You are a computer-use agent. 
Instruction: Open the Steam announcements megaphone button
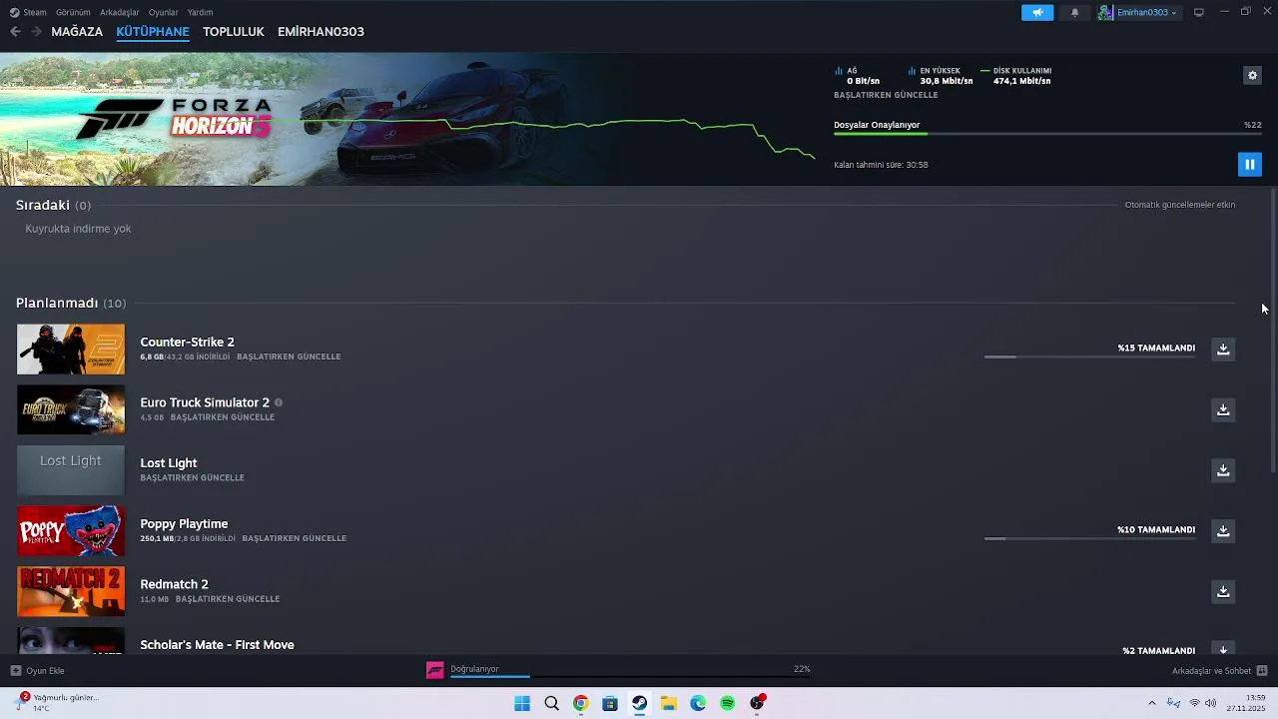click(x=1037, y=12)
